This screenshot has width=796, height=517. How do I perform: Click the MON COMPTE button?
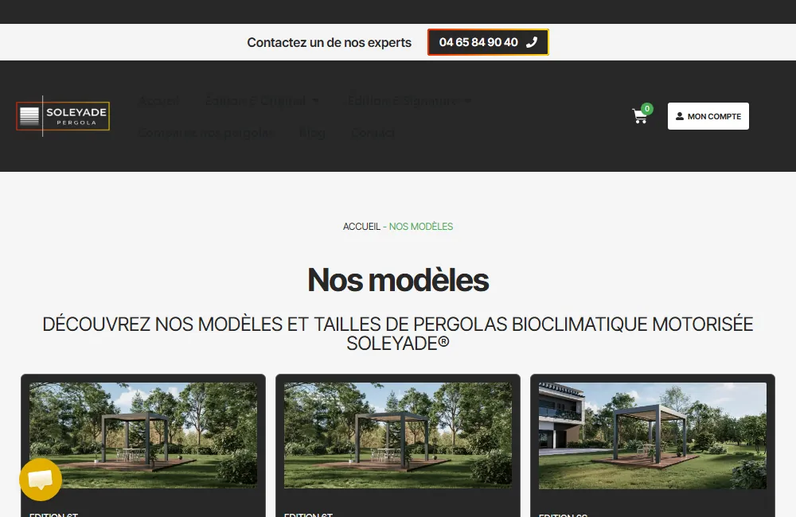[x=708, y=116]
